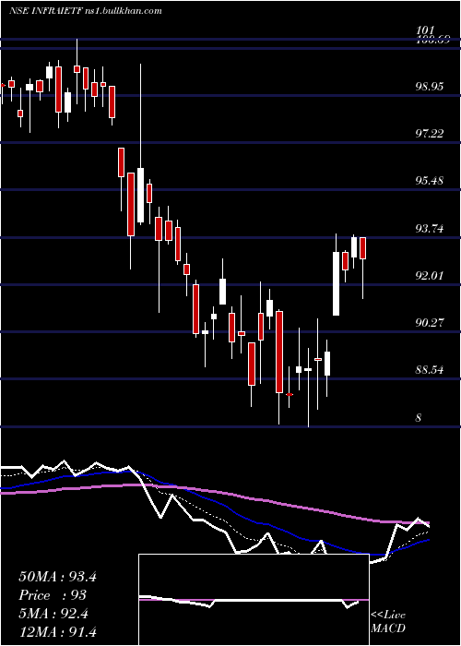Screen dimensions: 461x646
Task: Click the 93.74 price level label
Action: pos(429,228)
